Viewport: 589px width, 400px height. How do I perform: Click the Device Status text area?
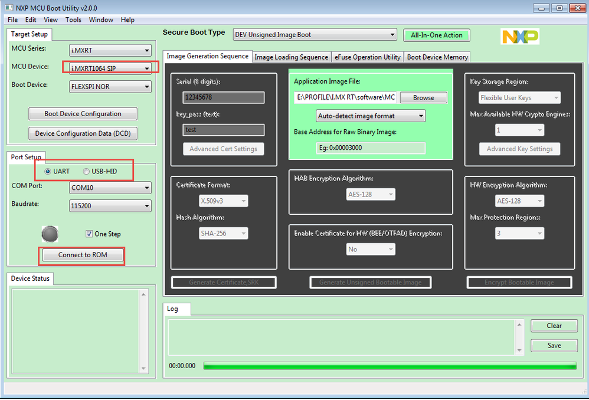click(76, 331)
